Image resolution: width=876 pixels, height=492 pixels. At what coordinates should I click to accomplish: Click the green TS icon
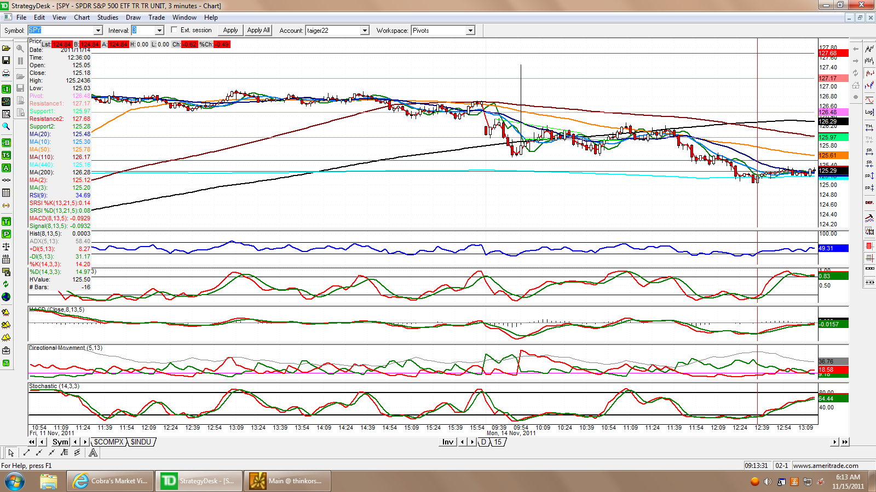pos(6,155)
